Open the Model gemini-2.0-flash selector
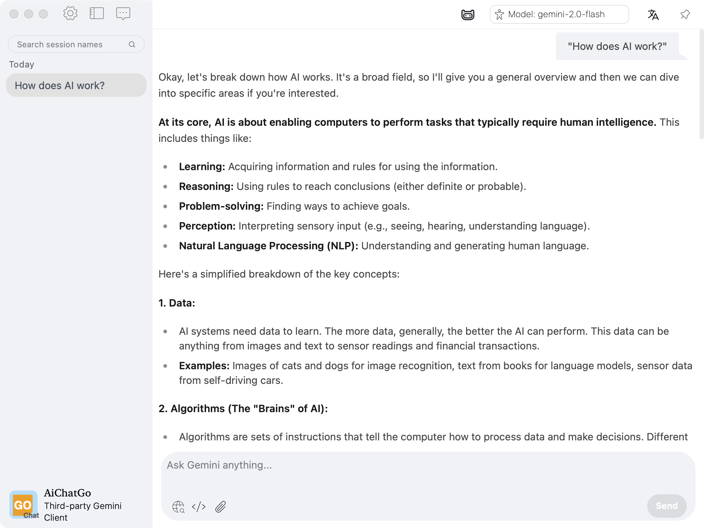Image resolution: width=704 pixels, height=528 pixels. click(559, 15)
